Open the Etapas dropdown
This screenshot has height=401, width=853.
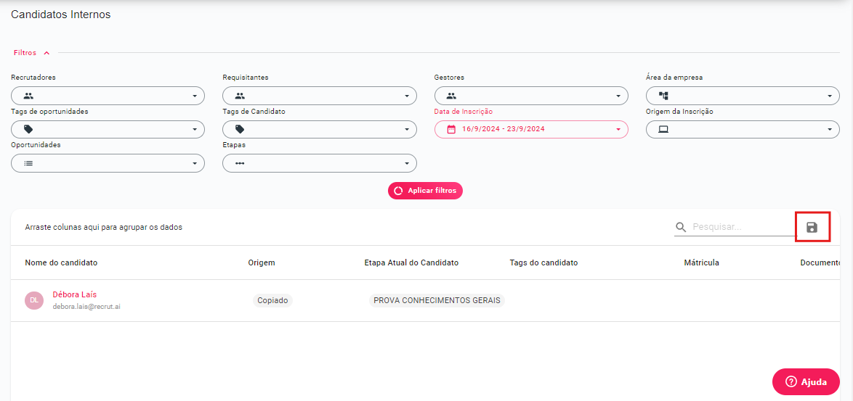pyautogui.click(x=406, y=163)
